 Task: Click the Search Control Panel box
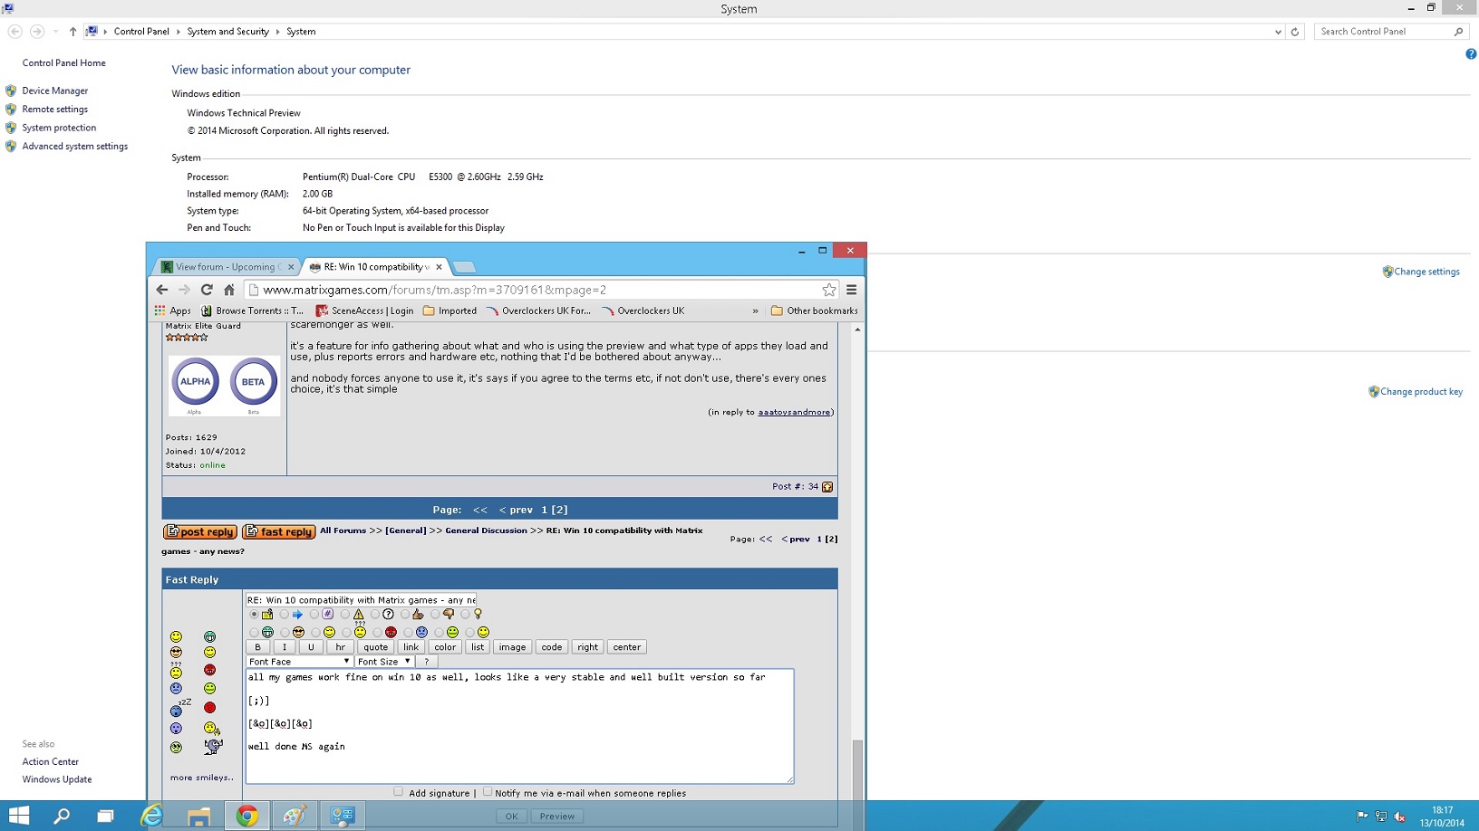click(x=1390, y=32)
